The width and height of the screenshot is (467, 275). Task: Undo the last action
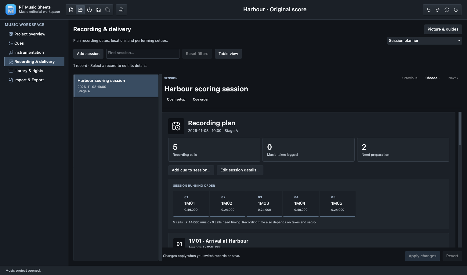429,10
